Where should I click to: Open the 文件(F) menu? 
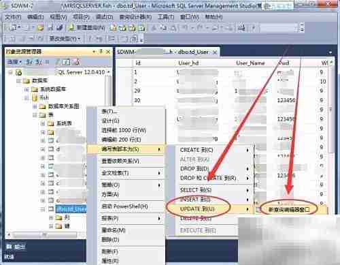point(13,17)
